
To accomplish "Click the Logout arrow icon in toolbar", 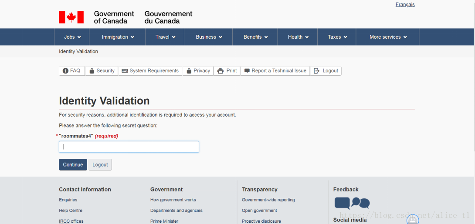I will tap(316, 71).
